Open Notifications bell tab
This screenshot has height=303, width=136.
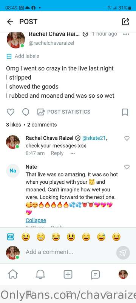41,274
